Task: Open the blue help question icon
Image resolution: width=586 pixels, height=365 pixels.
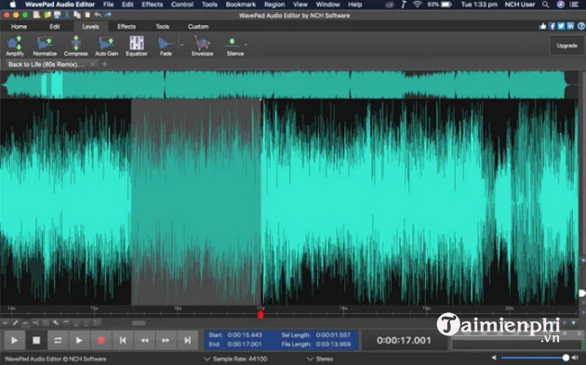Action: 581,26
